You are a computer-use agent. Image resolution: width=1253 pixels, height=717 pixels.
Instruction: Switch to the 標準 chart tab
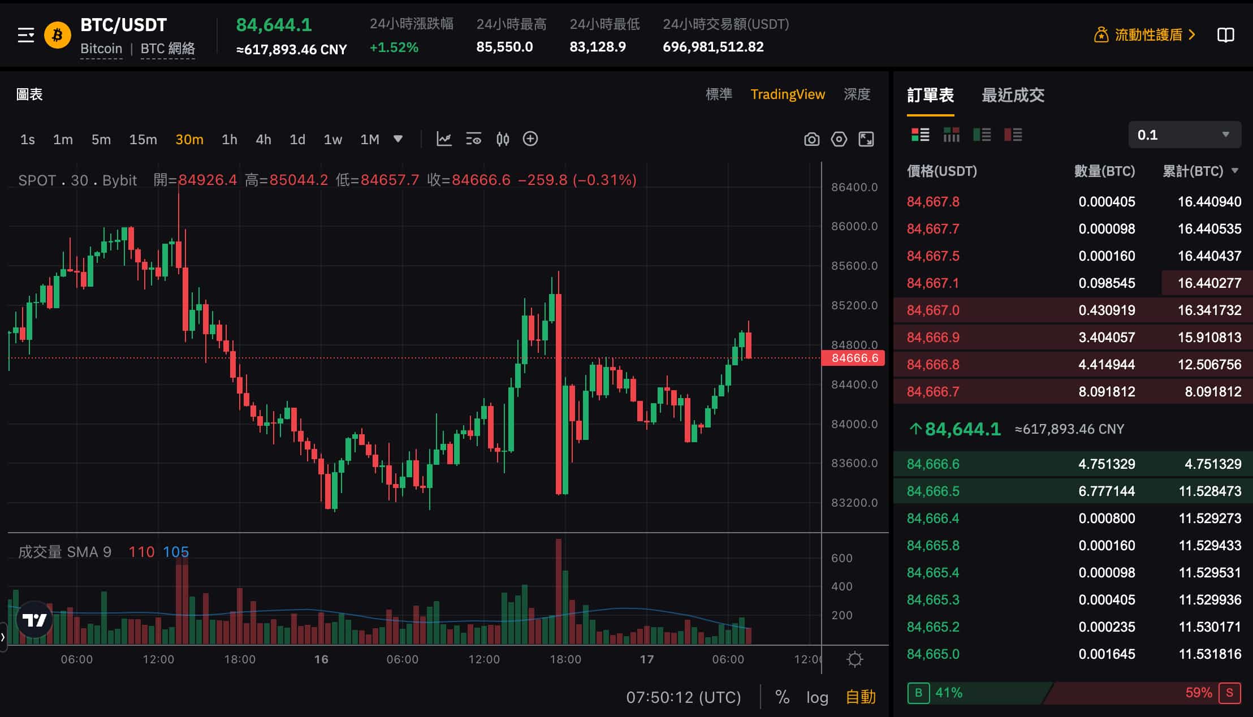coord(719,94)
